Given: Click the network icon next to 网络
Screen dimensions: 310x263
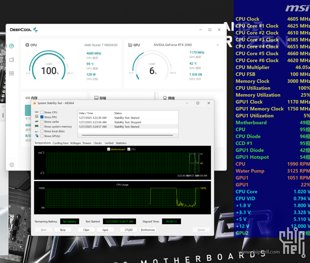Looking at the screenshot, I should click(x=165, y=98).
